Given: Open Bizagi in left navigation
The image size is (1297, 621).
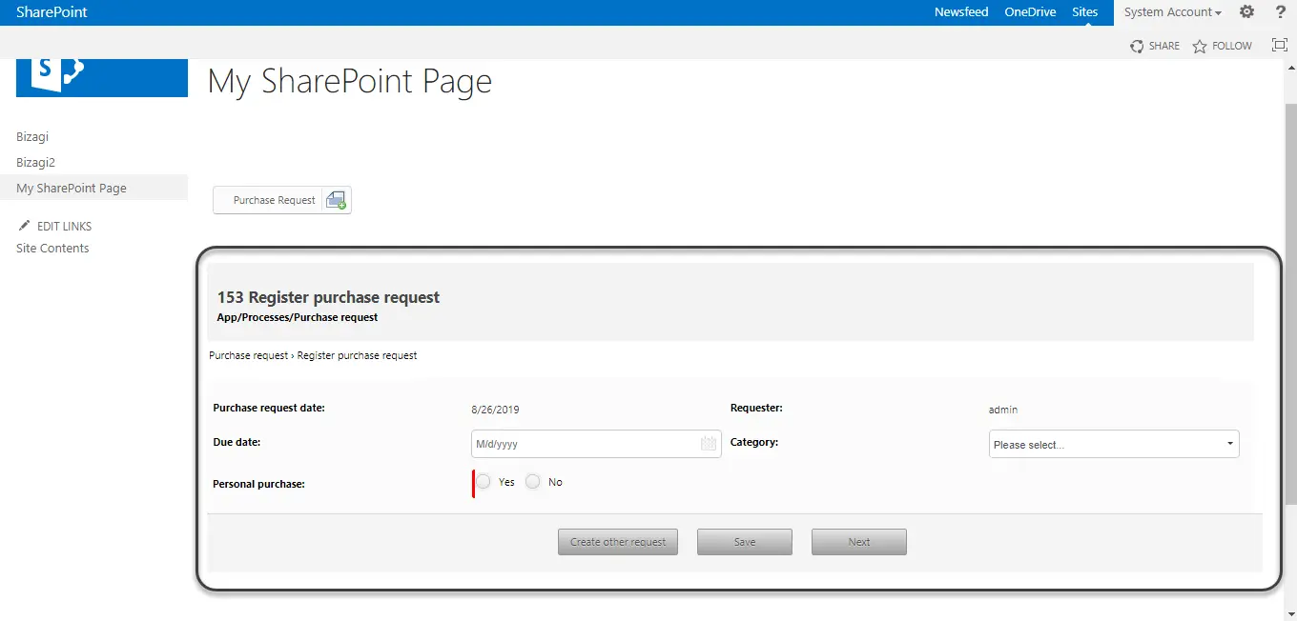Looking at the screenshot, I should tap(32, 137).
